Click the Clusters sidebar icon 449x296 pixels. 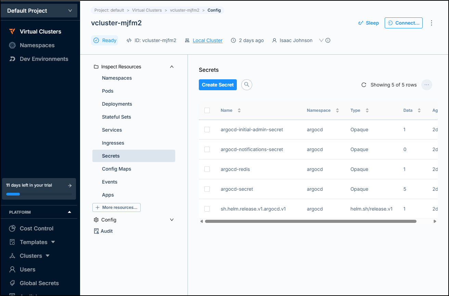click(x=12, y=256)
